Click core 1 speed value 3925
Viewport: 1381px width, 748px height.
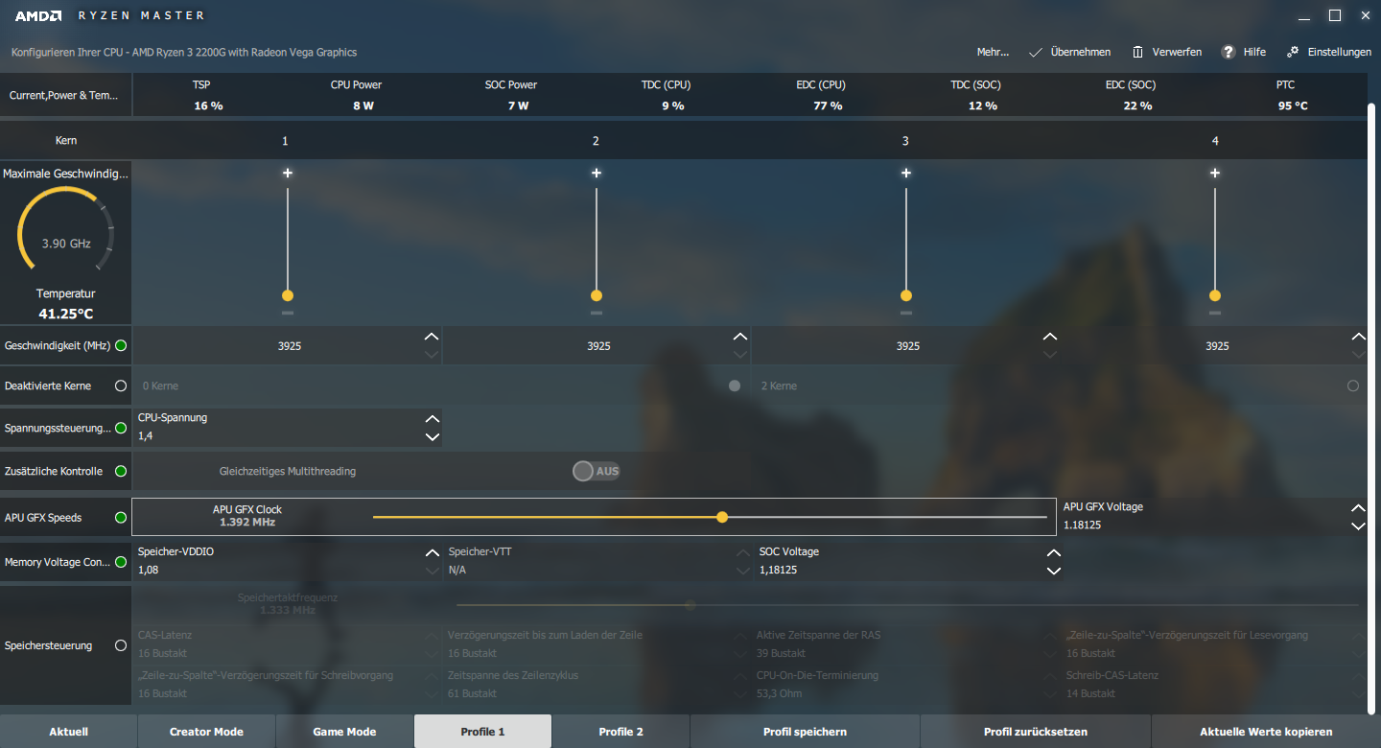(x=290, y=346)
